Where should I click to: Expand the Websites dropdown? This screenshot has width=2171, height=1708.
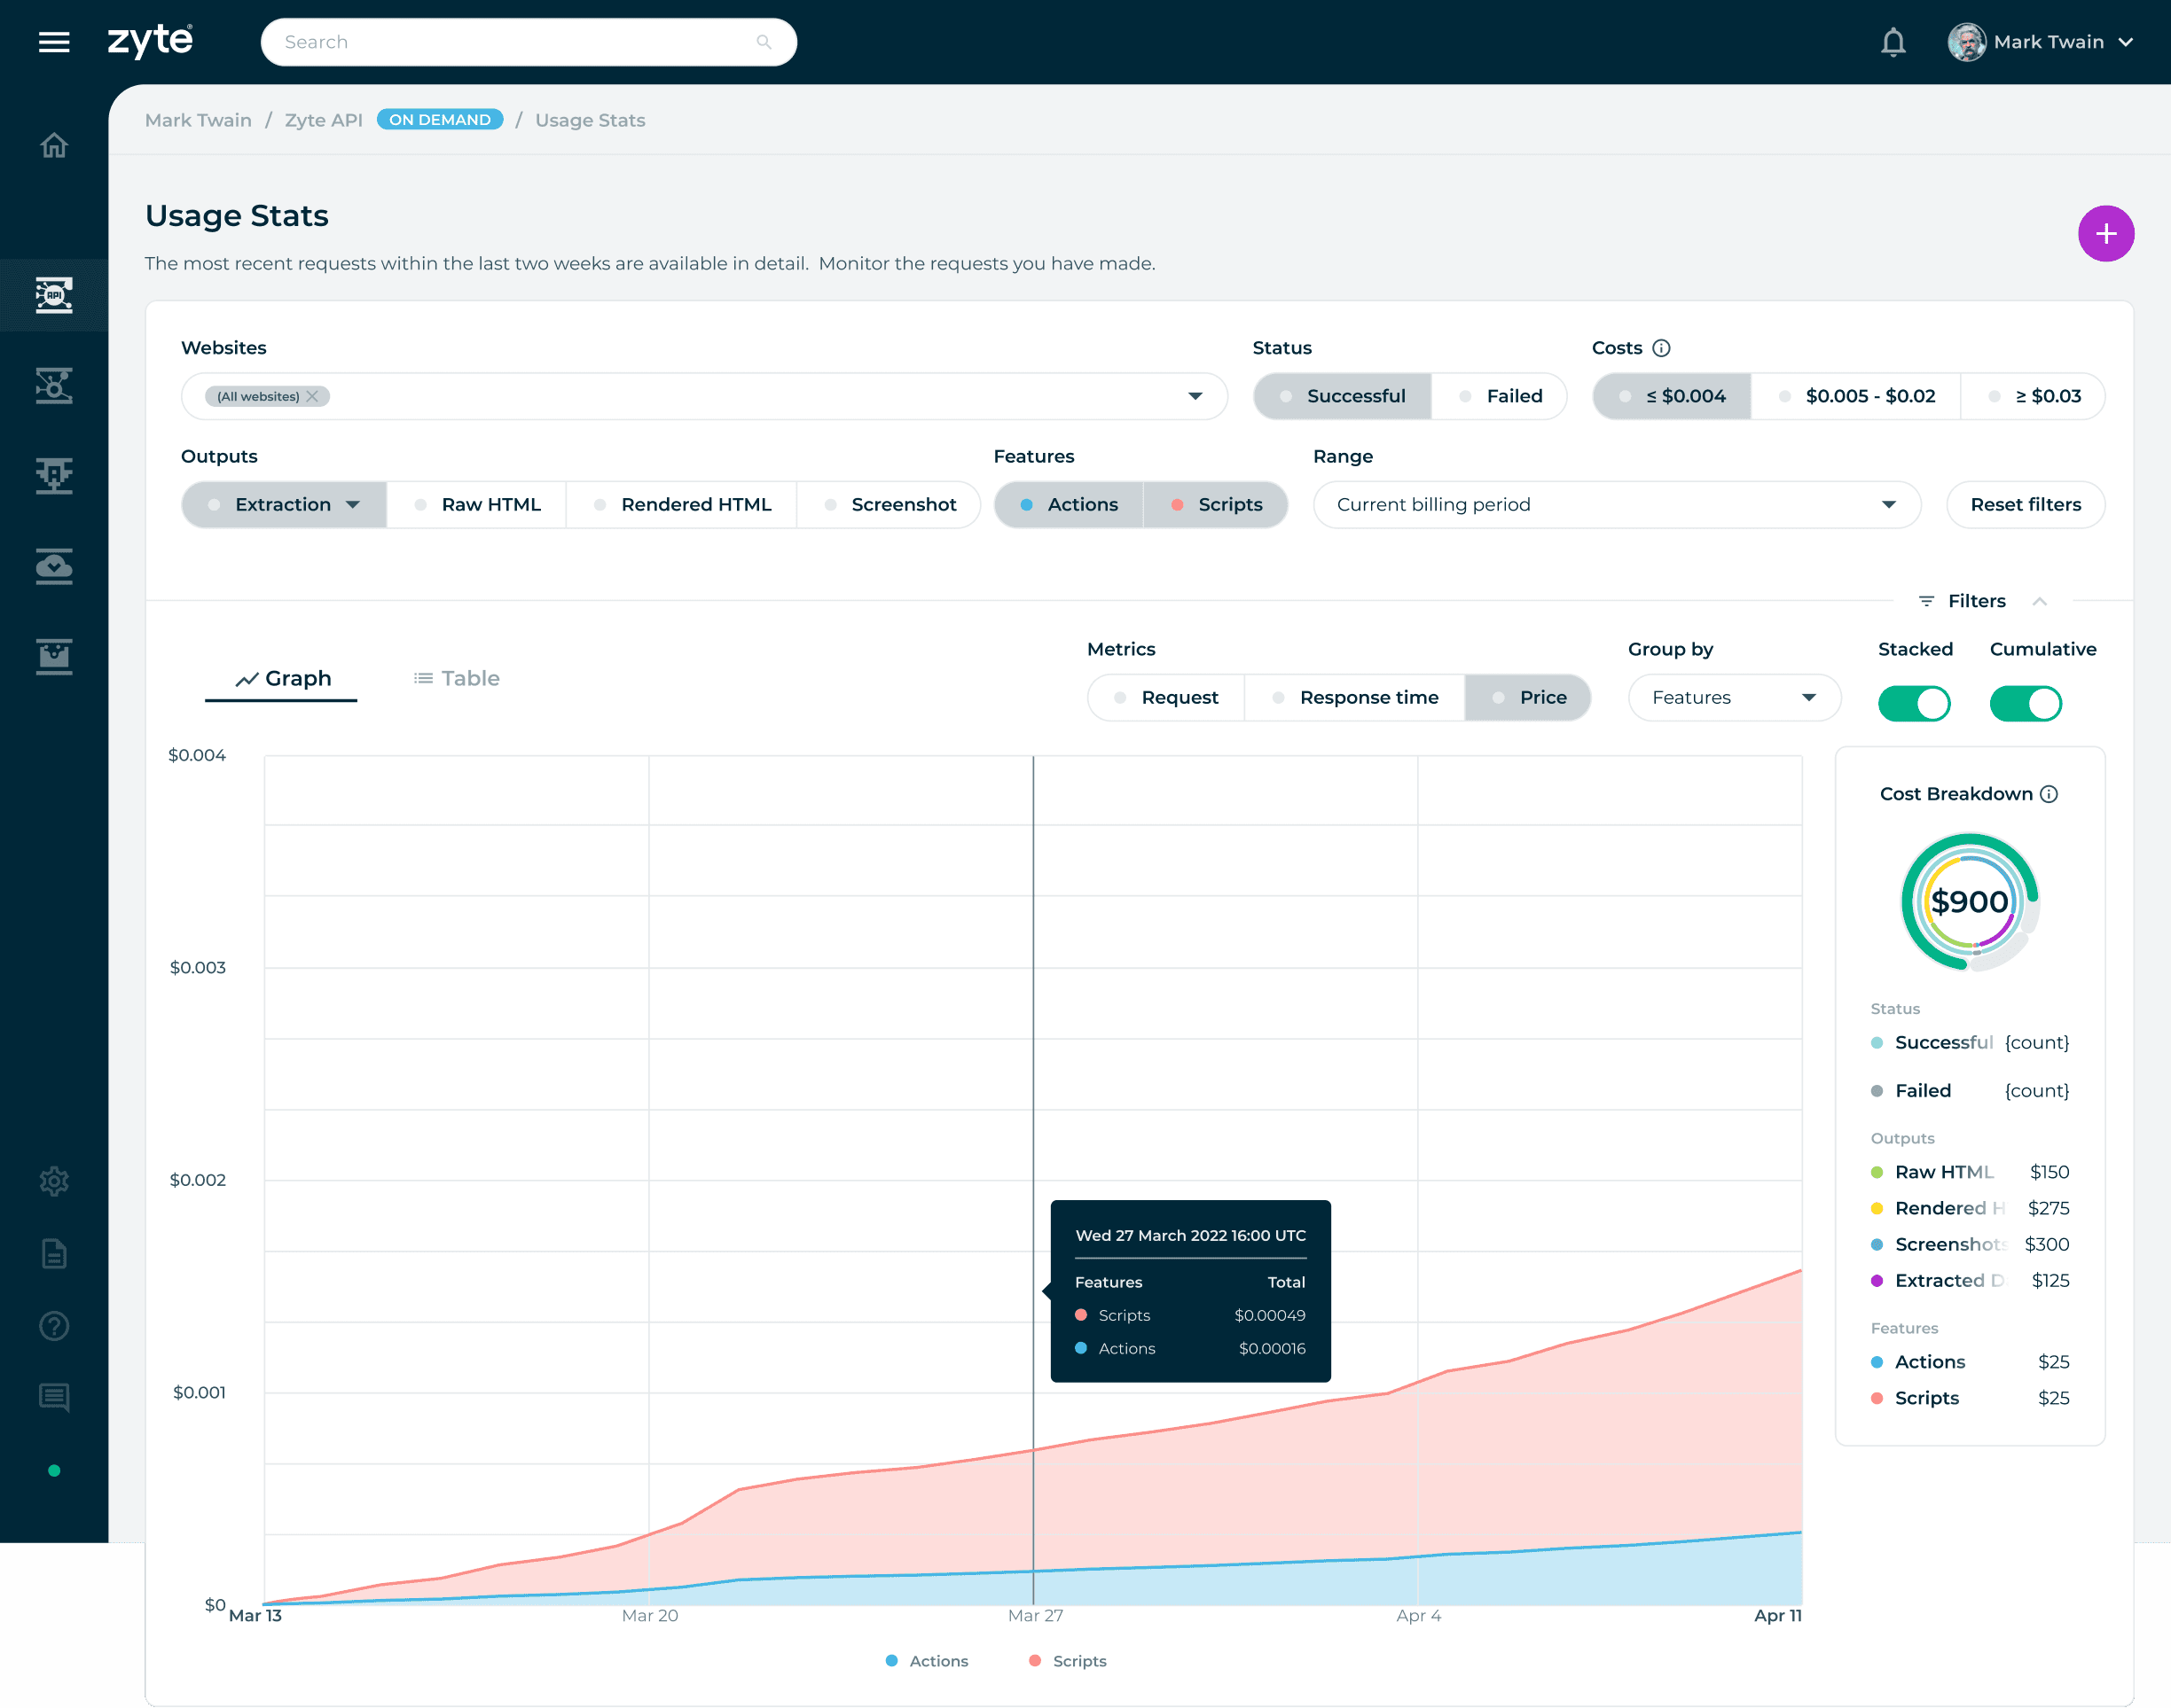click(x=1195, y=396)
